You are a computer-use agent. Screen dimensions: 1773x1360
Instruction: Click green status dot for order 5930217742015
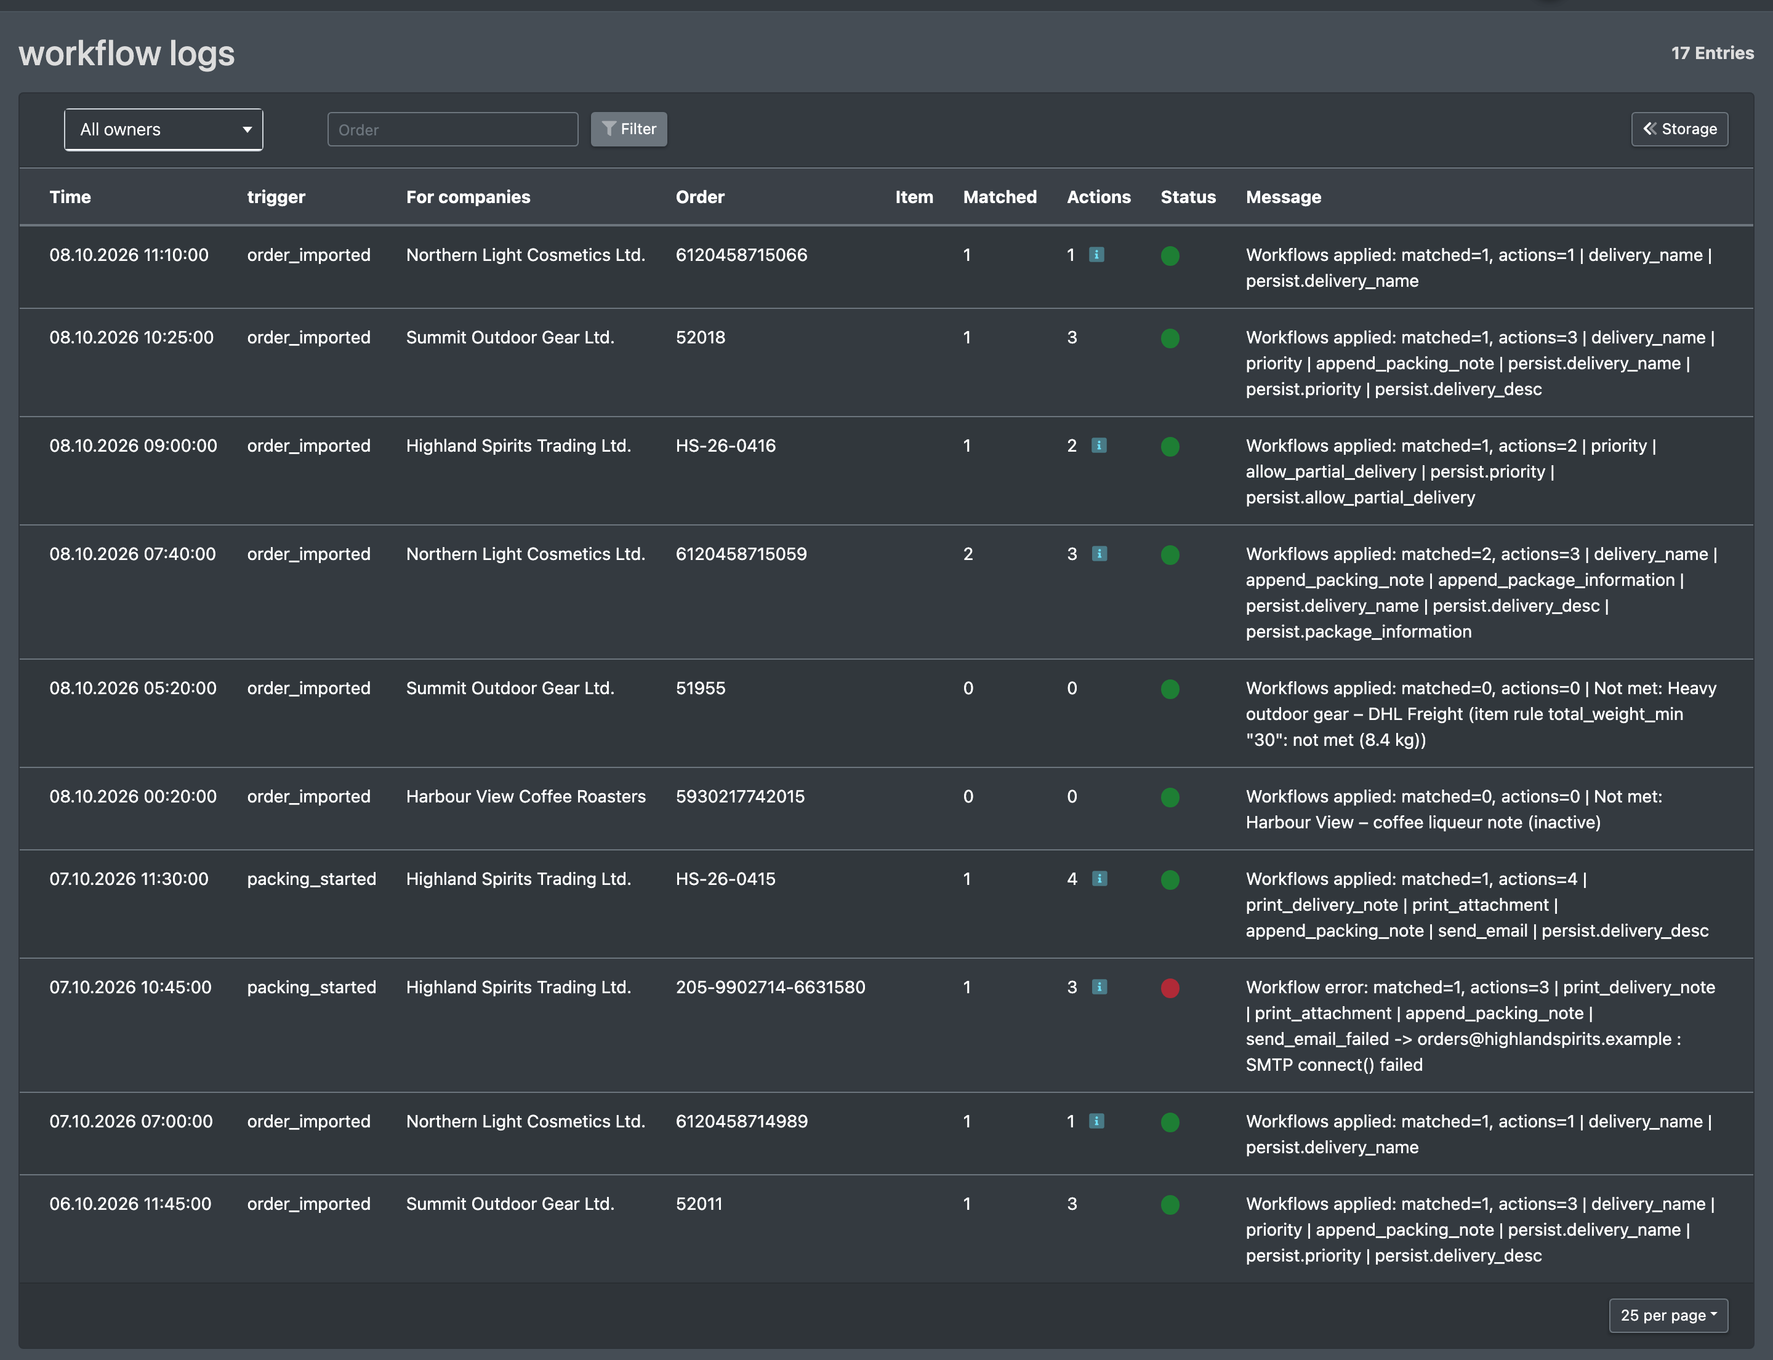coord(1170,798)
